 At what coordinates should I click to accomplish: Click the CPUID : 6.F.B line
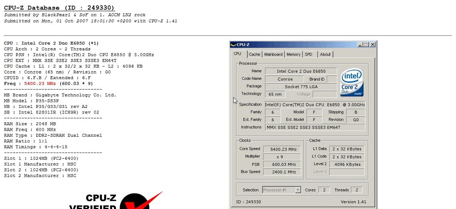tap(47, 78)
